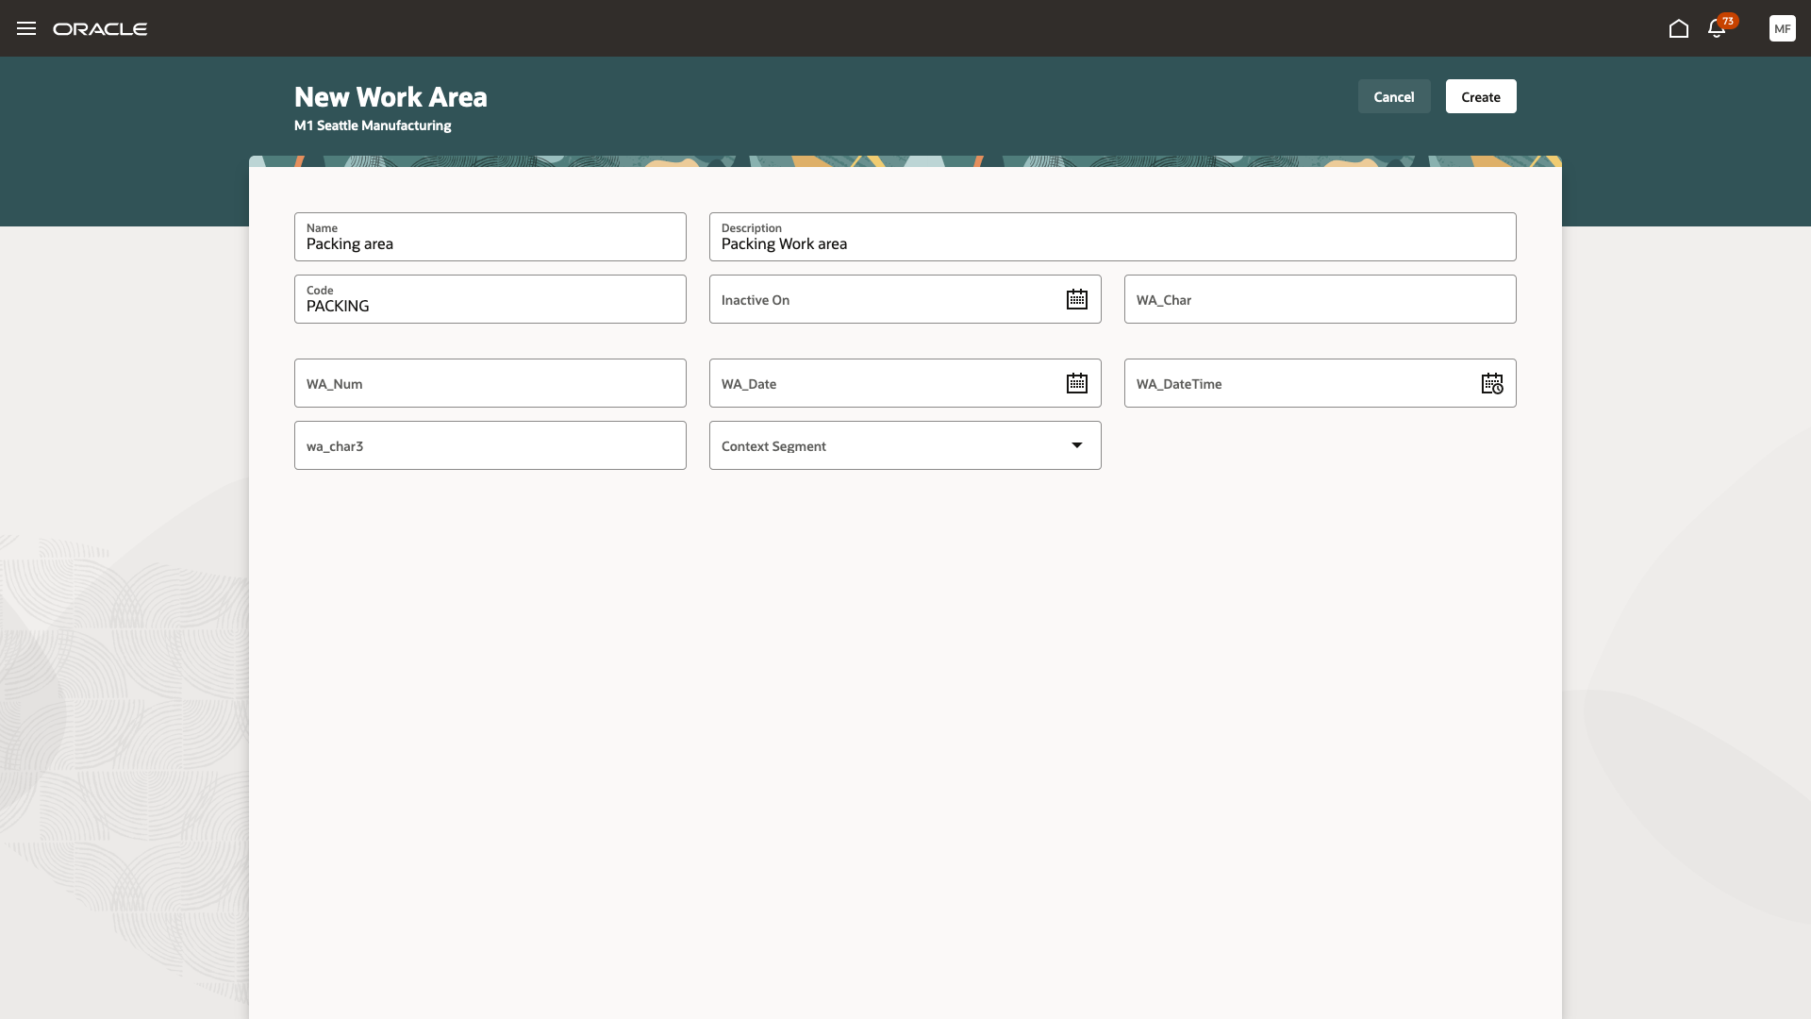This screenshot has height=1019, width=1811.
Task: Open WA_DateTime date-time picker
Action: coord(1491,383)
